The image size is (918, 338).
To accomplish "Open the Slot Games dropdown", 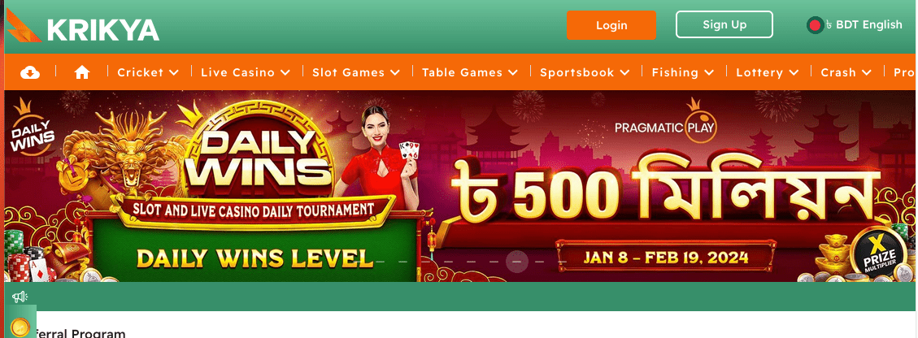I will pos(356,72).
